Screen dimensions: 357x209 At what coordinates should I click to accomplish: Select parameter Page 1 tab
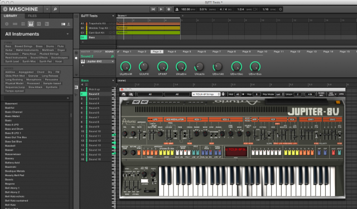[x=127, y=52]
